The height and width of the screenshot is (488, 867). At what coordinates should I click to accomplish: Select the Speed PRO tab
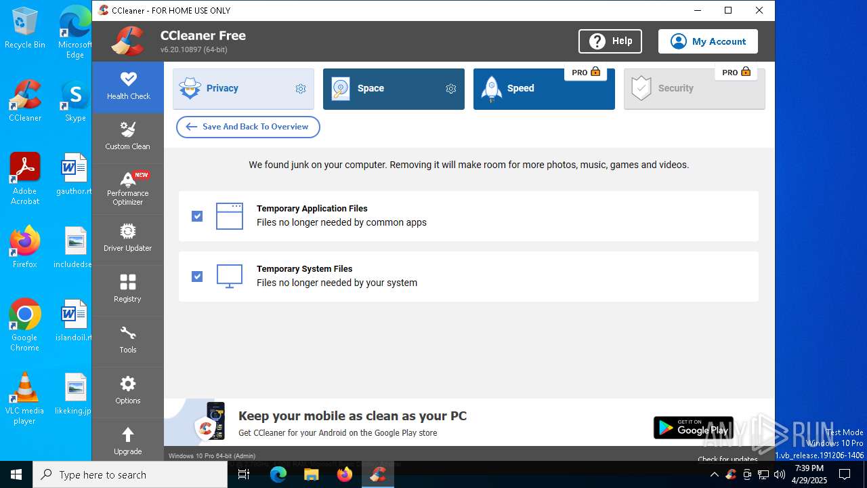point(544,89)
